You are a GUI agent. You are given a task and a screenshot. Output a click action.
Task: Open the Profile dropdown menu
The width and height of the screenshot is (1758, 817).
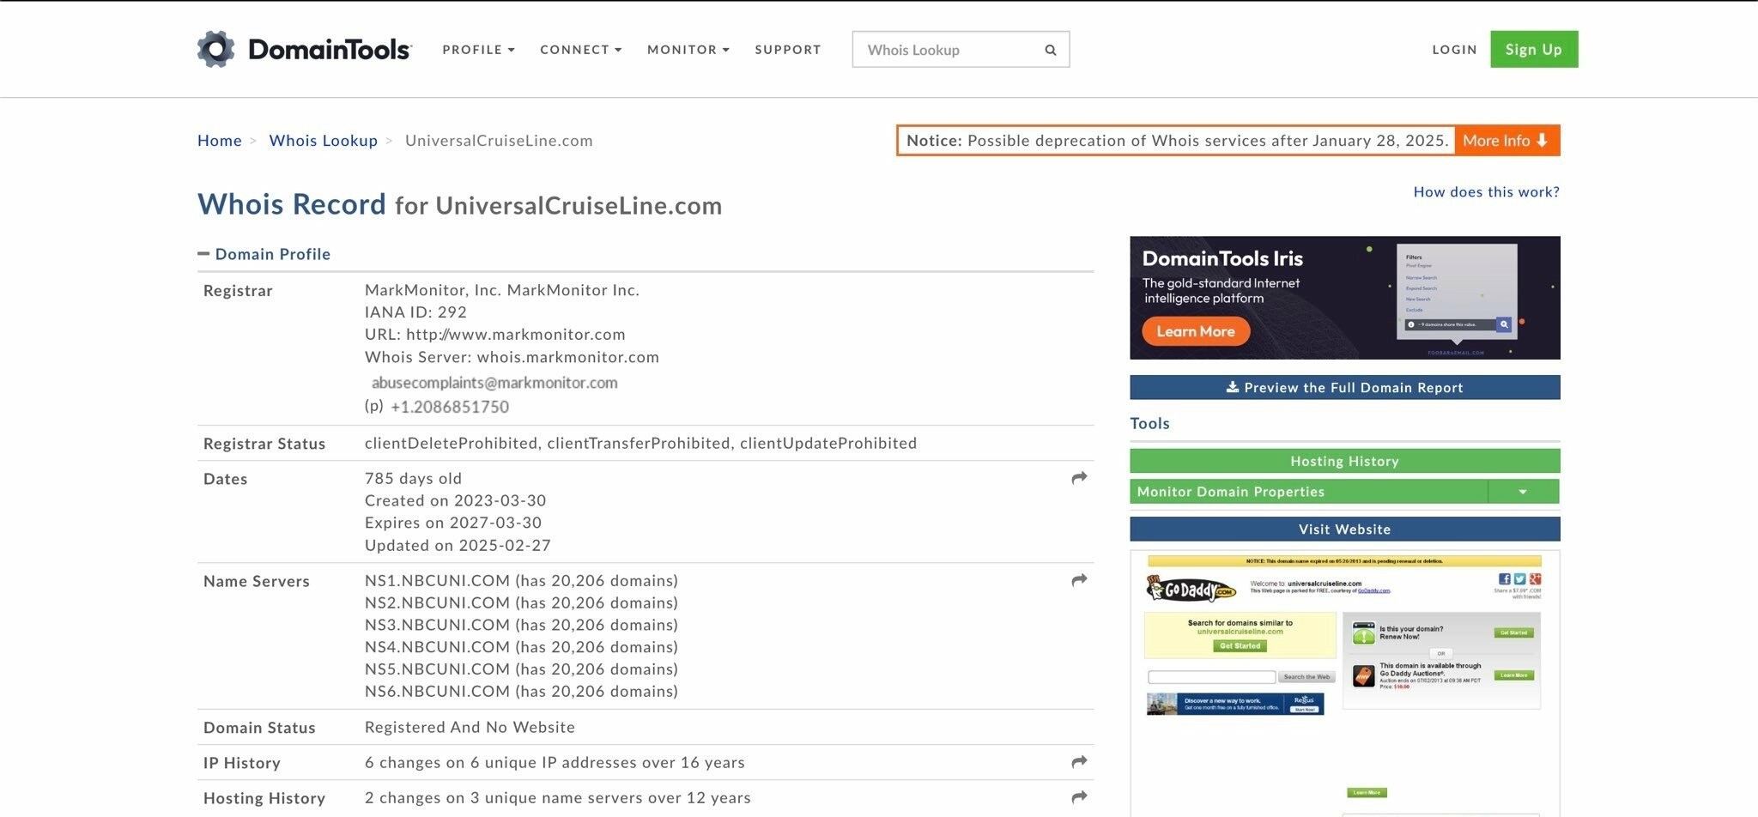point(478,50)
